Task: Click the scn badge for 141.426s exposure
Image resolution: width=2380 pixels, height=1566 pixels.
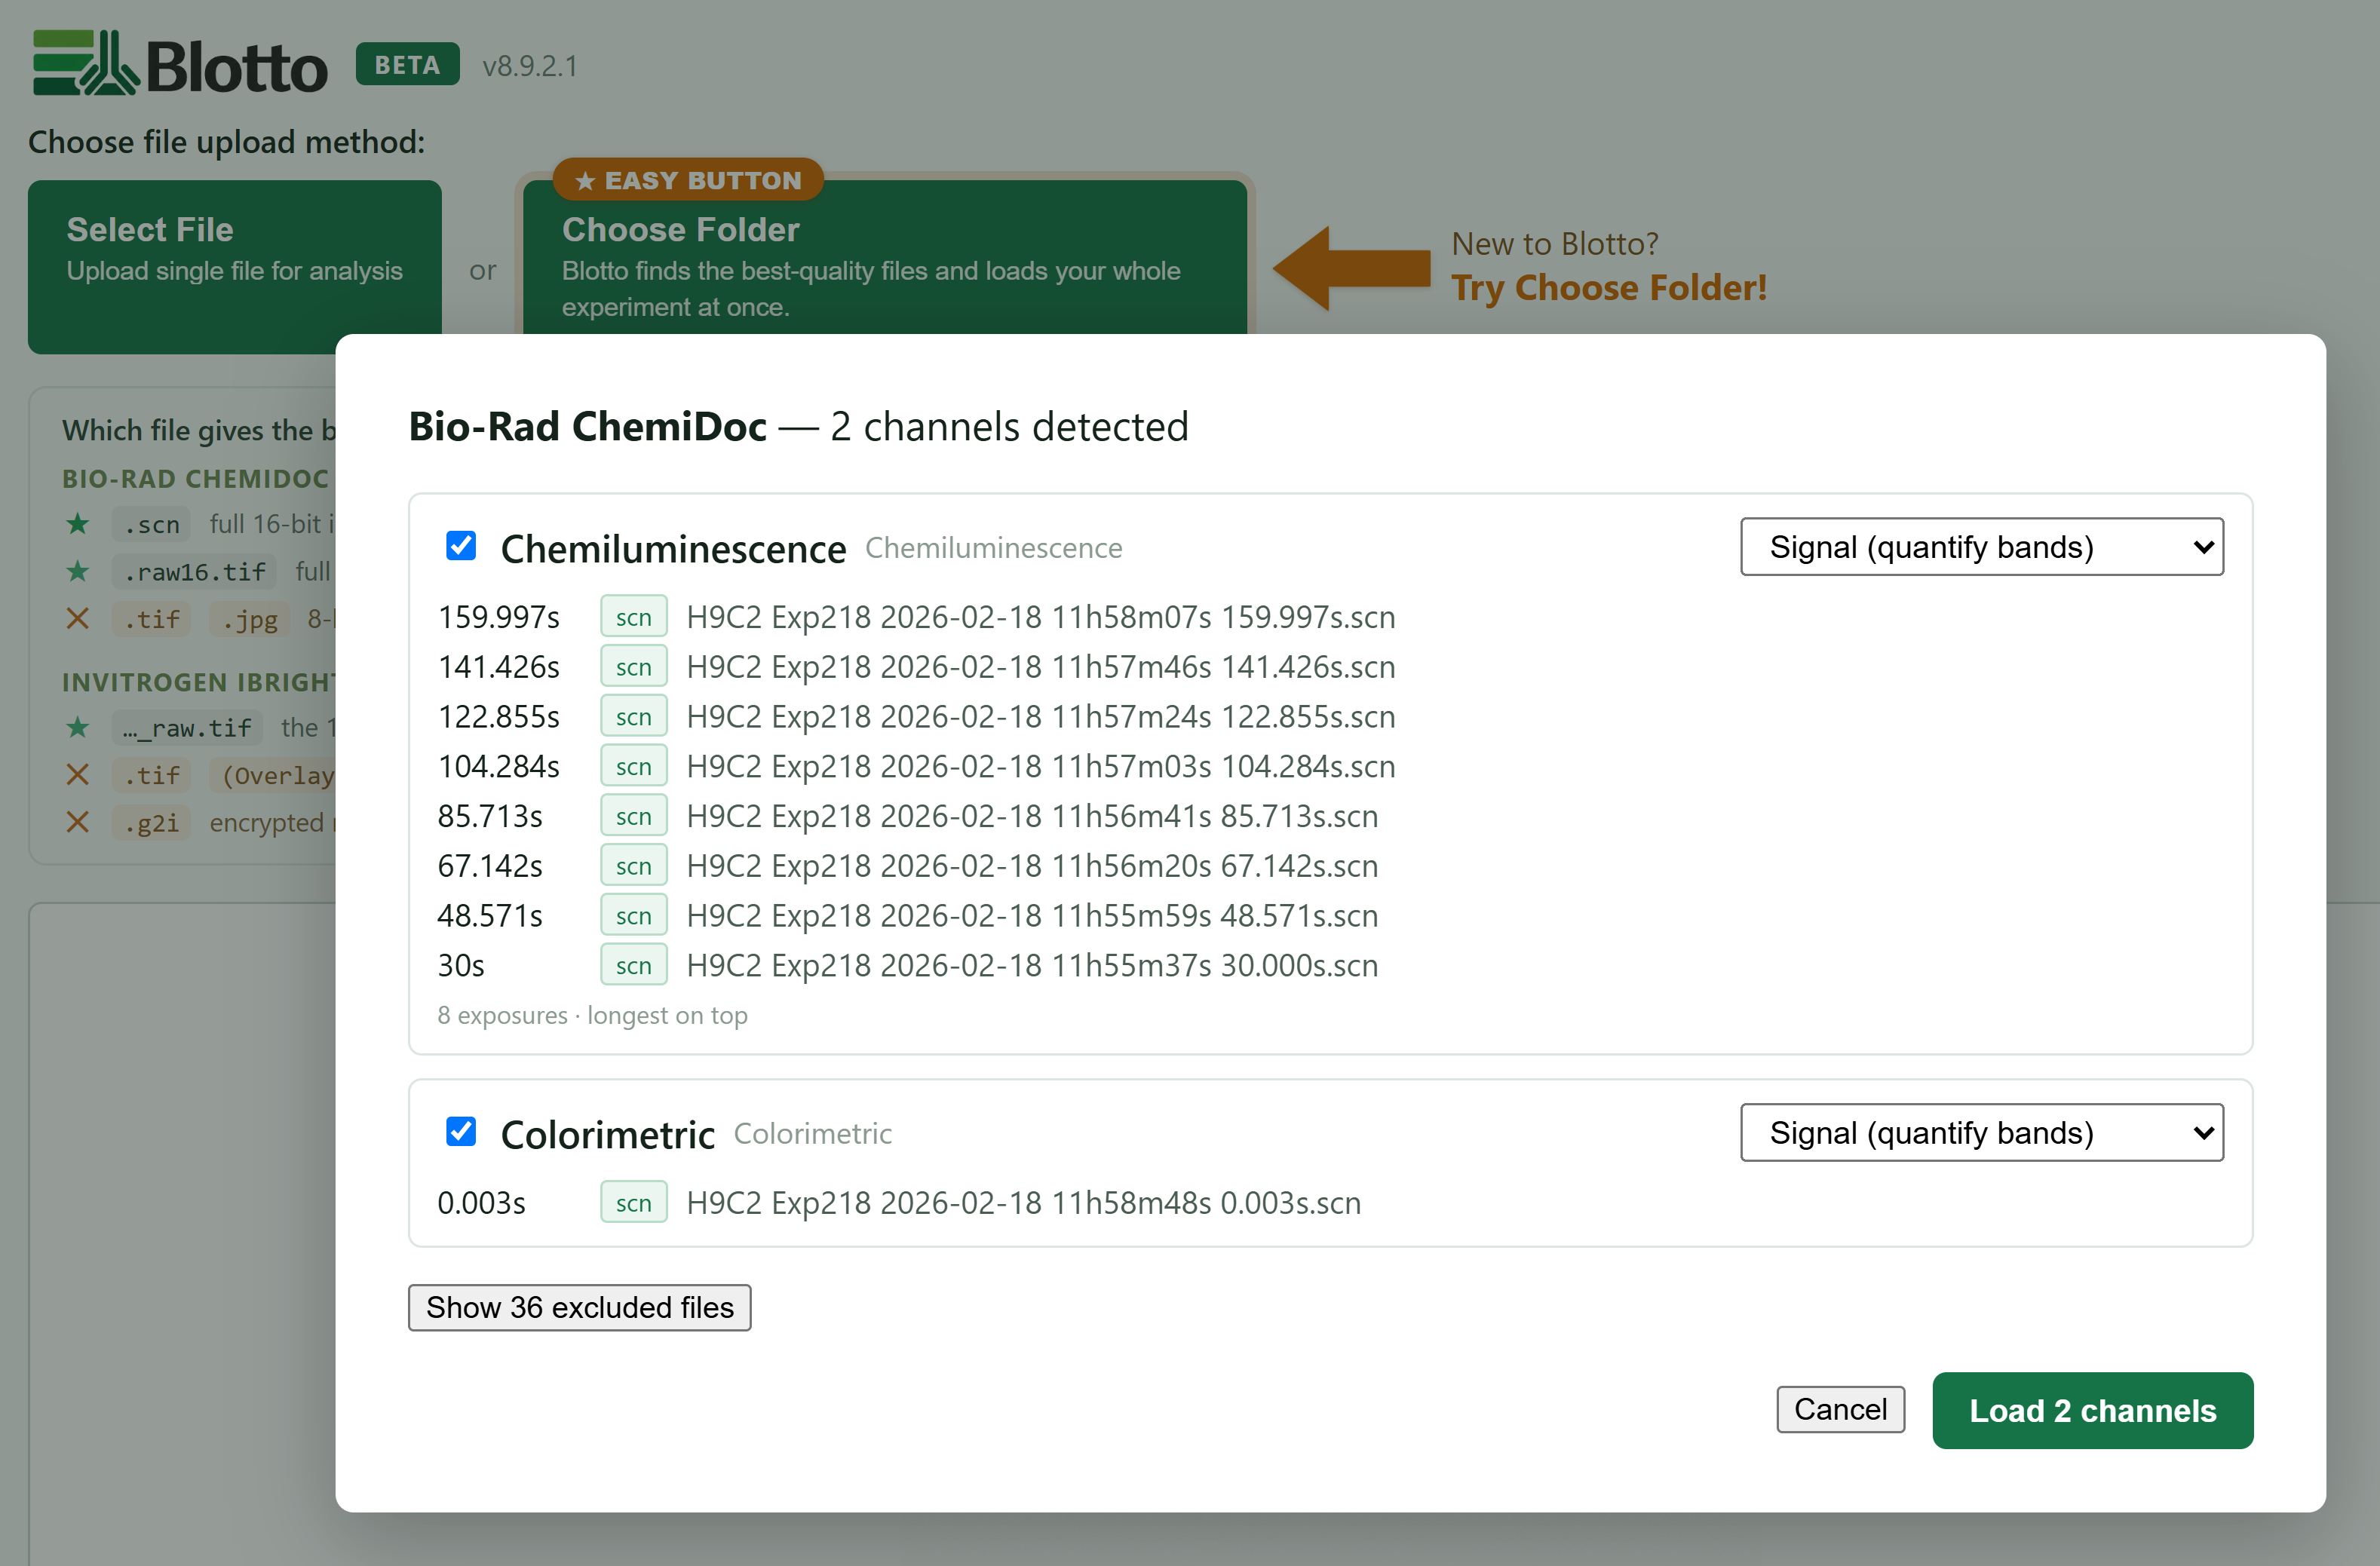Action: (x=633, y=667)
